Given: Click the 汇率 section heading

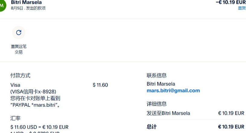Looking at the screenshot, I should (x=15, y=118).
